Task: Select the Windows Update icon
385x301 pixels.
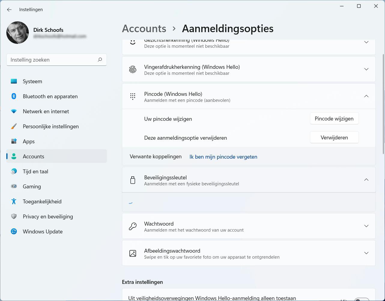Action: [x=14, y=231]
